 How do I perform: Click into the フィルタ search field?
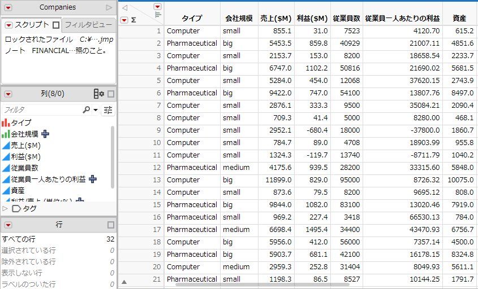[41, 110]
